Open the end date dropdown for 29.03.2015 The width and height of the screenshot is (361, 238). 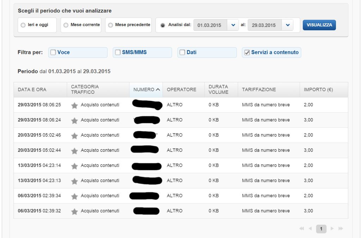click(287, 25)
